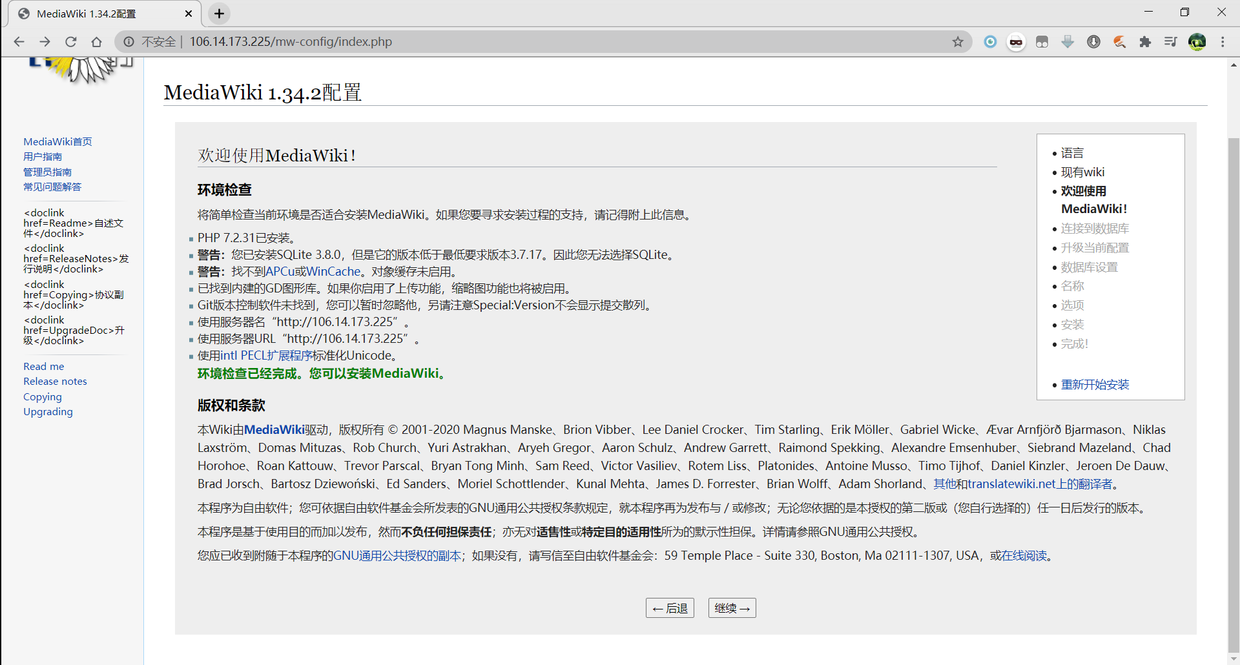Click the page title MediaWiki 1.34.2配置
This screenshot has height=665, width=1240.
click(262, 93)
